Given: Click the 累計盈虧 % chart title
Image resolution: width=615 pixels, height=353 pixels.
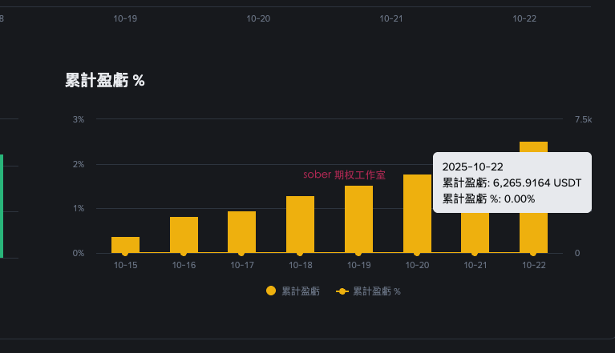Looking at the screenshot, I should 105,80.
